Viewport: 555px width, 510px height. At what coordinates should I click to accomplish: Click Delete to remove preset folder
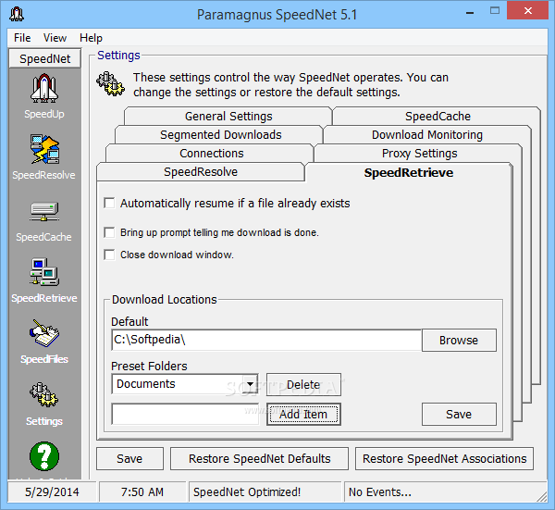coord(303,385)
